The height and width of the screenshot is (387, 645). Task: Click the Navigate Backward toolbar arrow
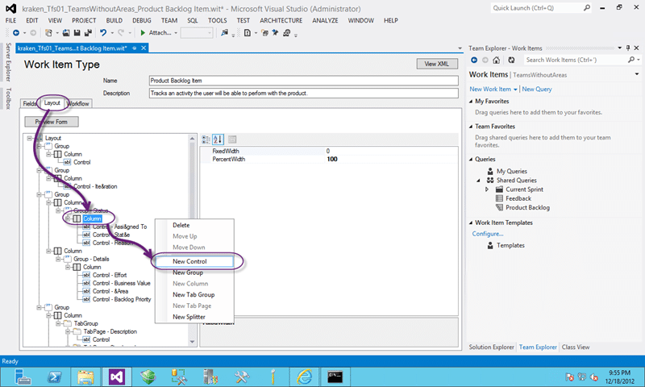click(x=16, y=33)
